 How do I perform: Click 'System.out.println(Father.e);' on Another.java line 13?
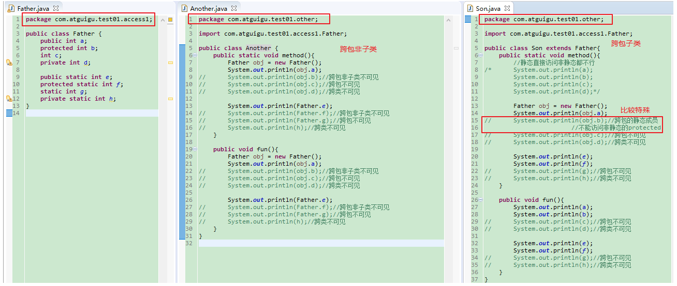(280, 106)
